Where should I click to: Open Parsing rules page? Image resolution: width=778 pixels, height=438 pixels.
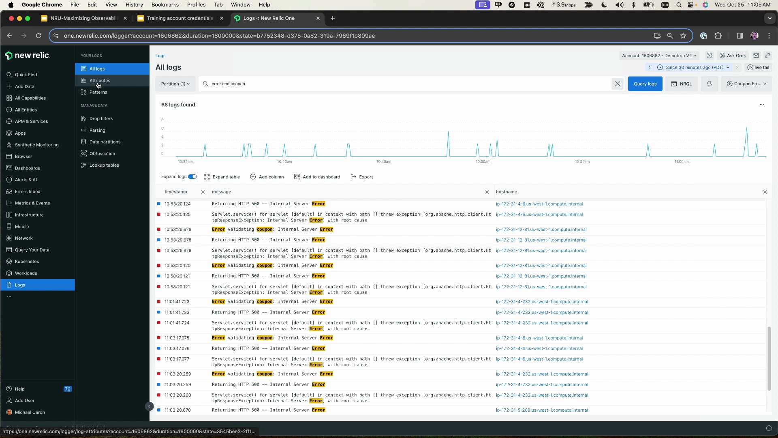coord(97,131)
